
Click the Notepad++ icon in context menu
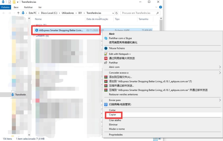[106, 54]
